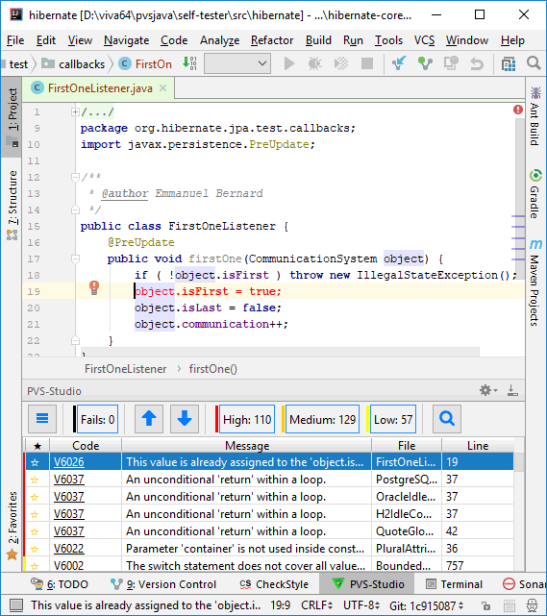
Task: Collapse Javadoc comment at line 12
Action: coord(75,178)
